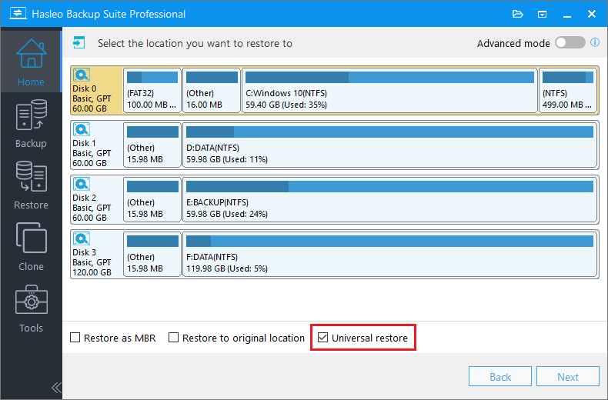Screen dimensions: 608x400
Task: Click the 'Disk 3' label text
Action: [x=84, y=252]
